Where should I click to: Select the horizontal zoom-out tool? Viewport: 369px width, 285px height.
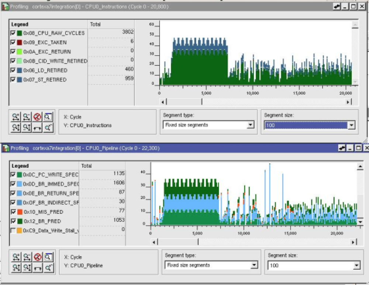26,117
